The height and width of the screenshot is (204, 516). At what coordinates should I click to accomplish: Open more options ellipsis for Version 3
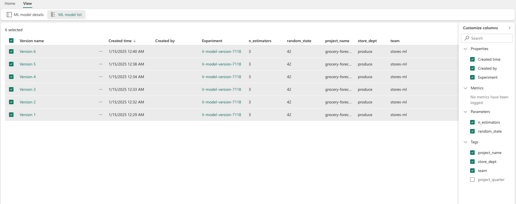101,89
